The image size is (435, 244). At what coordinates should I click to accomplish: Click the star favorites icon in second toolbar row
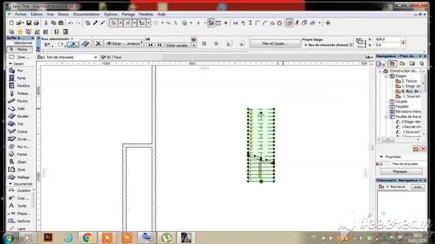[x=20, y=32]
